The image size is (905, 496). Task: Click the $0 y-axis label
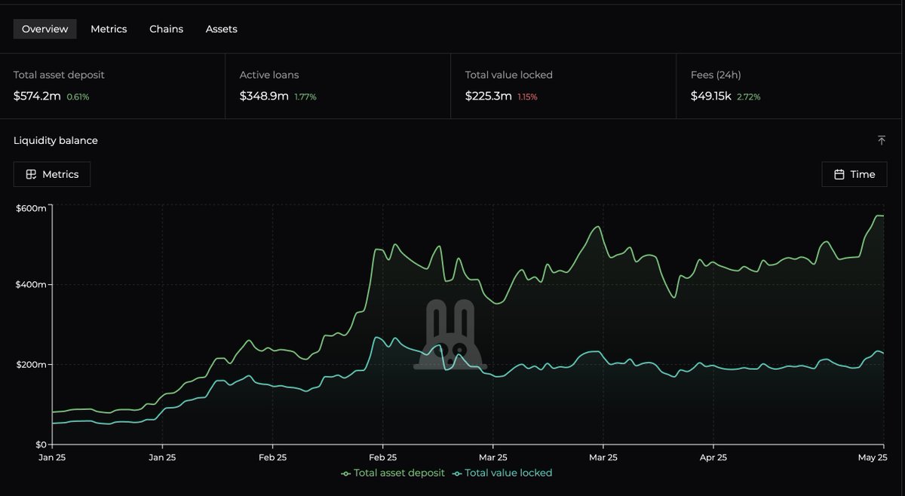pyautogui.click(x=40, y=444)
